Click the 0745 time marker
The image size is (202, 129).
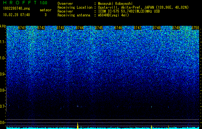click(x=99, y=28)
